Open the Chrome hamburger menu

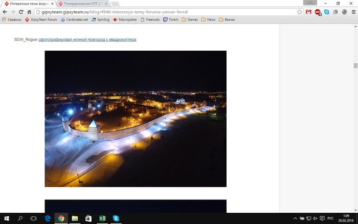click(x=353, y=12)
